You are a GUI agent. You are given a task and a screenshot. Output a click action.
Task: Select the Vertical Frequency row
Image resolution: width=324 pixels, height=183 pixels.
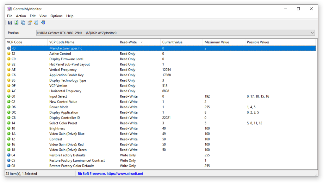tap(161, 70)
